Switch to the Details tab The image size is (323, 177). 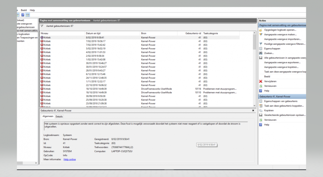[59, 116]
